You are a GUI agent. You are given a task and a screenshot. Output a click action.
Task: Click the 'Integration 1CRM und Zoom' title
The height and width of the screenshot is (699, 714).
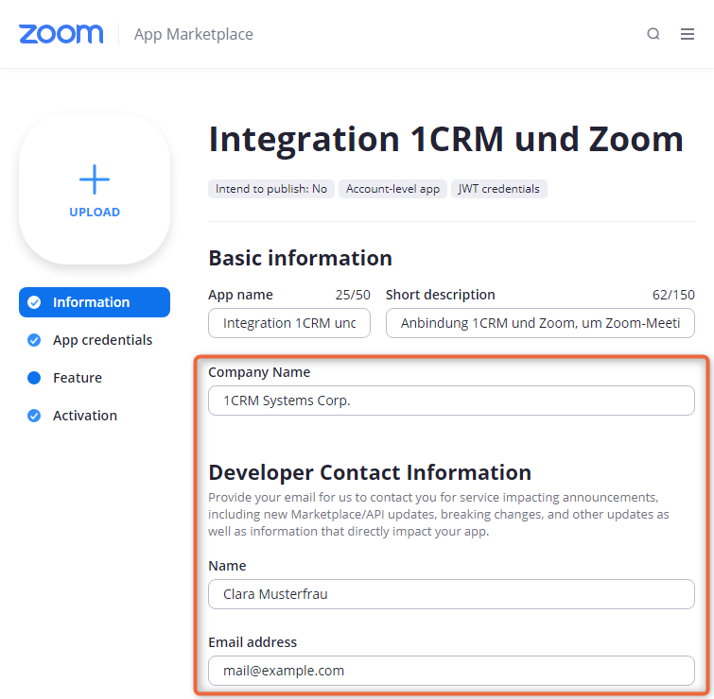(x=446, y=140)
